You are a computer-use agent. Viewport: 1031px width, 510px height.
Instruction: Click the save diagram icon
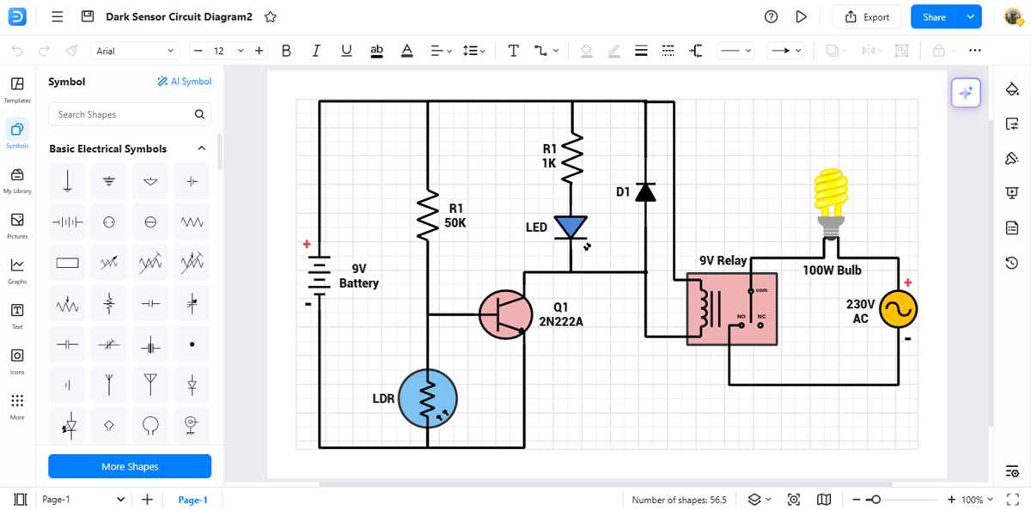[87, 16]
